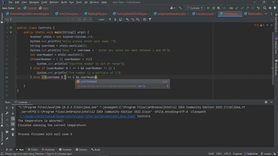This screenshot has width=278, height=156.
Task: Click the Build Project hammer icon
Action: (180, 8)
